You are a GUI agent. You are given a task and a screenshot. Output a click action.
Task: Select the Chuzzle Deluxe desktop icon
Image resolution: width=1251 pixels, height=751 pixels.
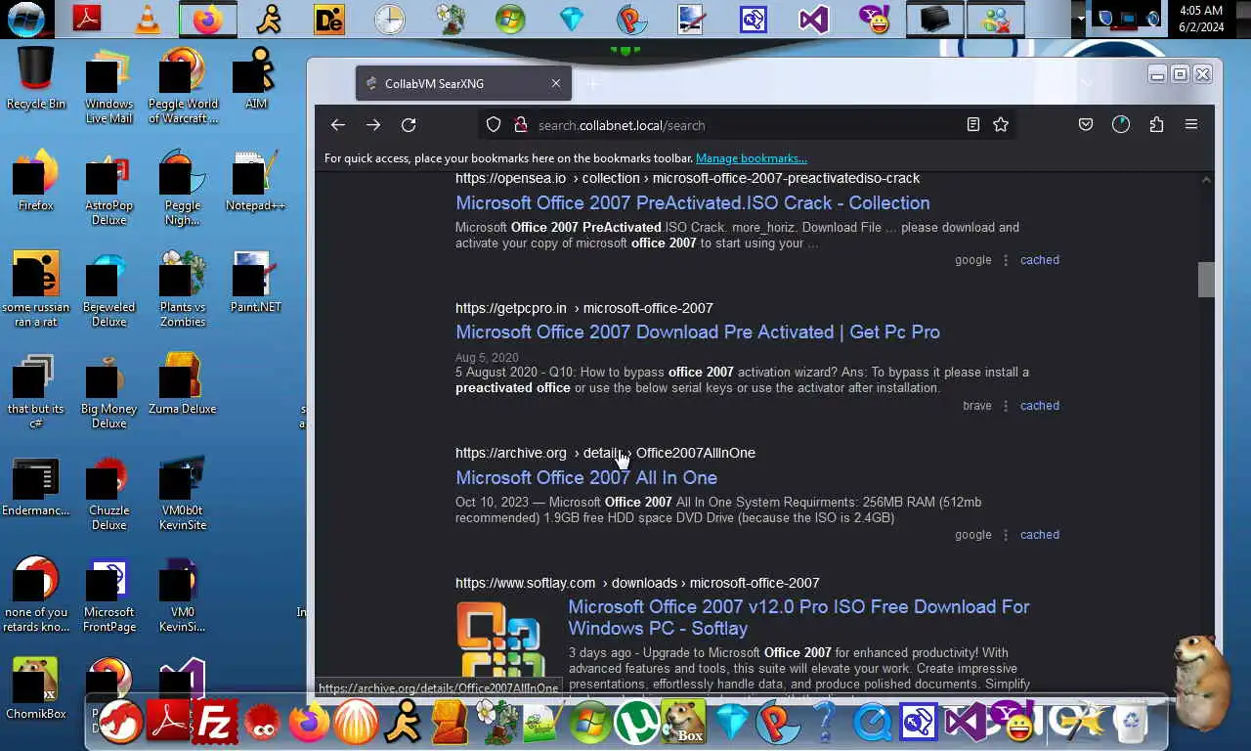pyautogui.click(x=108, y=492)
